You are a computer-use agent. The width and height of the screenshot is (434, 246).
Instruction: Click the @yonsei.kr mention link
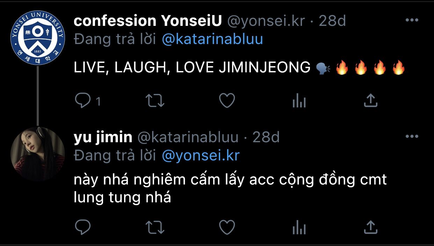[x=201, y=156]
